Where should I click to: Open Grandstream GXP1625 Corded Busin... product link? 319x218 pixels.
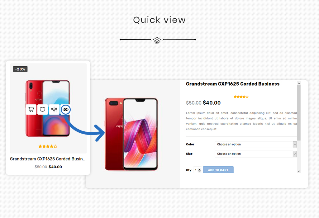tap(48, 159)
